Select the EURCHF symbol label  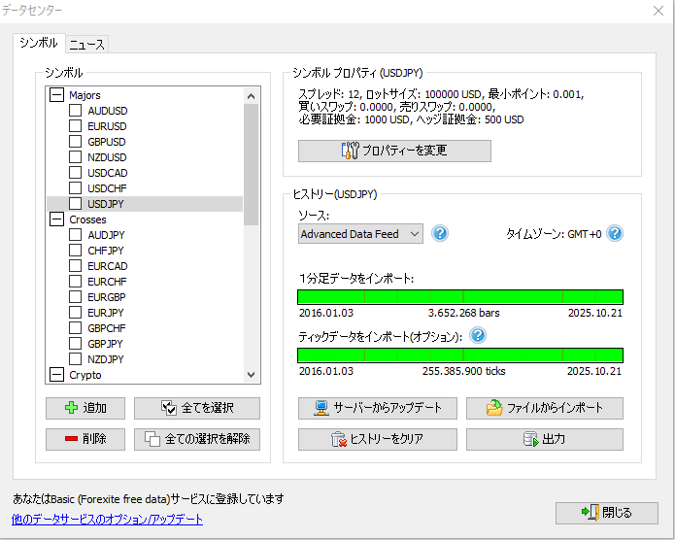pyautogui.click(x=107, y=282)
